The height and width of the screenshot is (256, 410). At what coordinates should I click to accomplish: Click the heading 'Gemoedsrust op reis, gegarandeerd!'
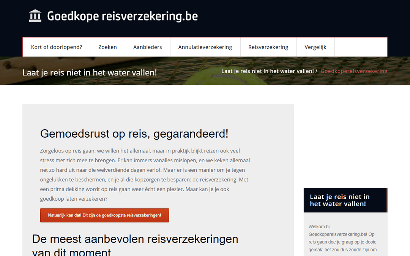pos(134,134)
